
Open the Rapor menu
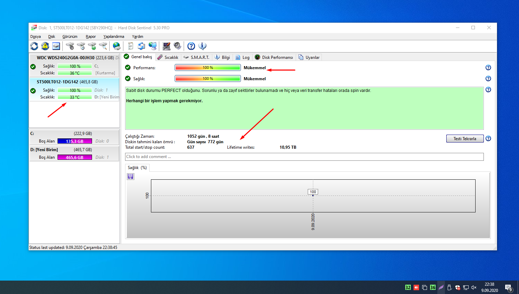tap(91, 36)
